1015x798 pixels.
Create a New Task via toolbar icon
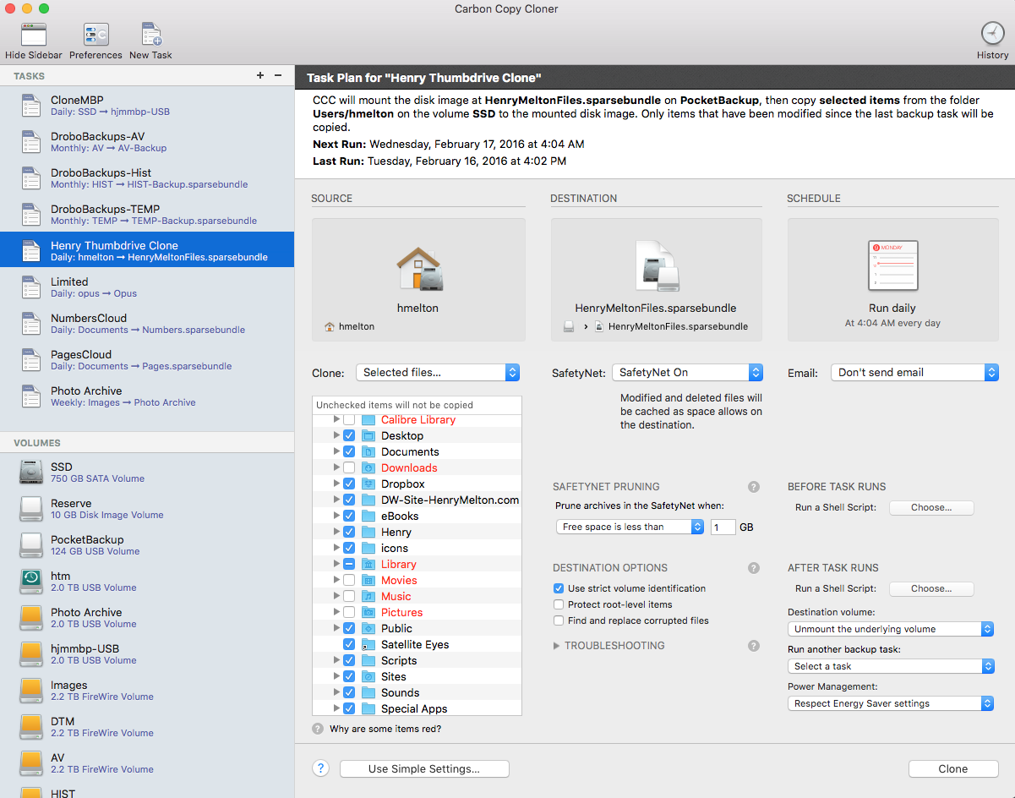point(151,35)
